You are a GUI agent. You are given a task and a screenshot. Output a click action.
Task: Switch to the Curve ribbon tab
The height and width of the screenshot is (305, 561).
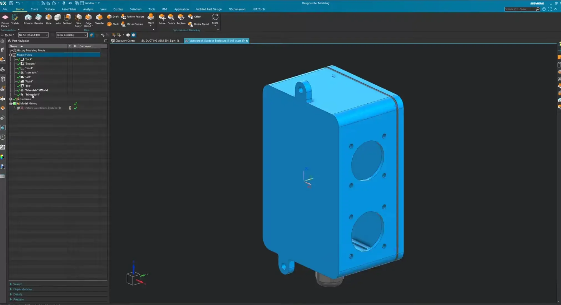pos(34,9)
